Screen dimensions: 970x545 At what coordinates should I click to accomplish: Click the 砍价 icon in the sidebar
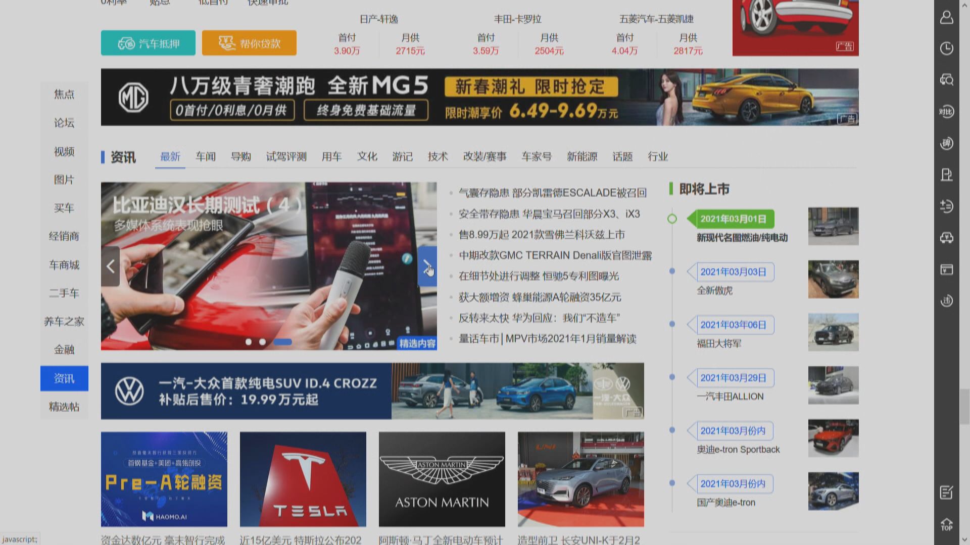click(947, 143)
